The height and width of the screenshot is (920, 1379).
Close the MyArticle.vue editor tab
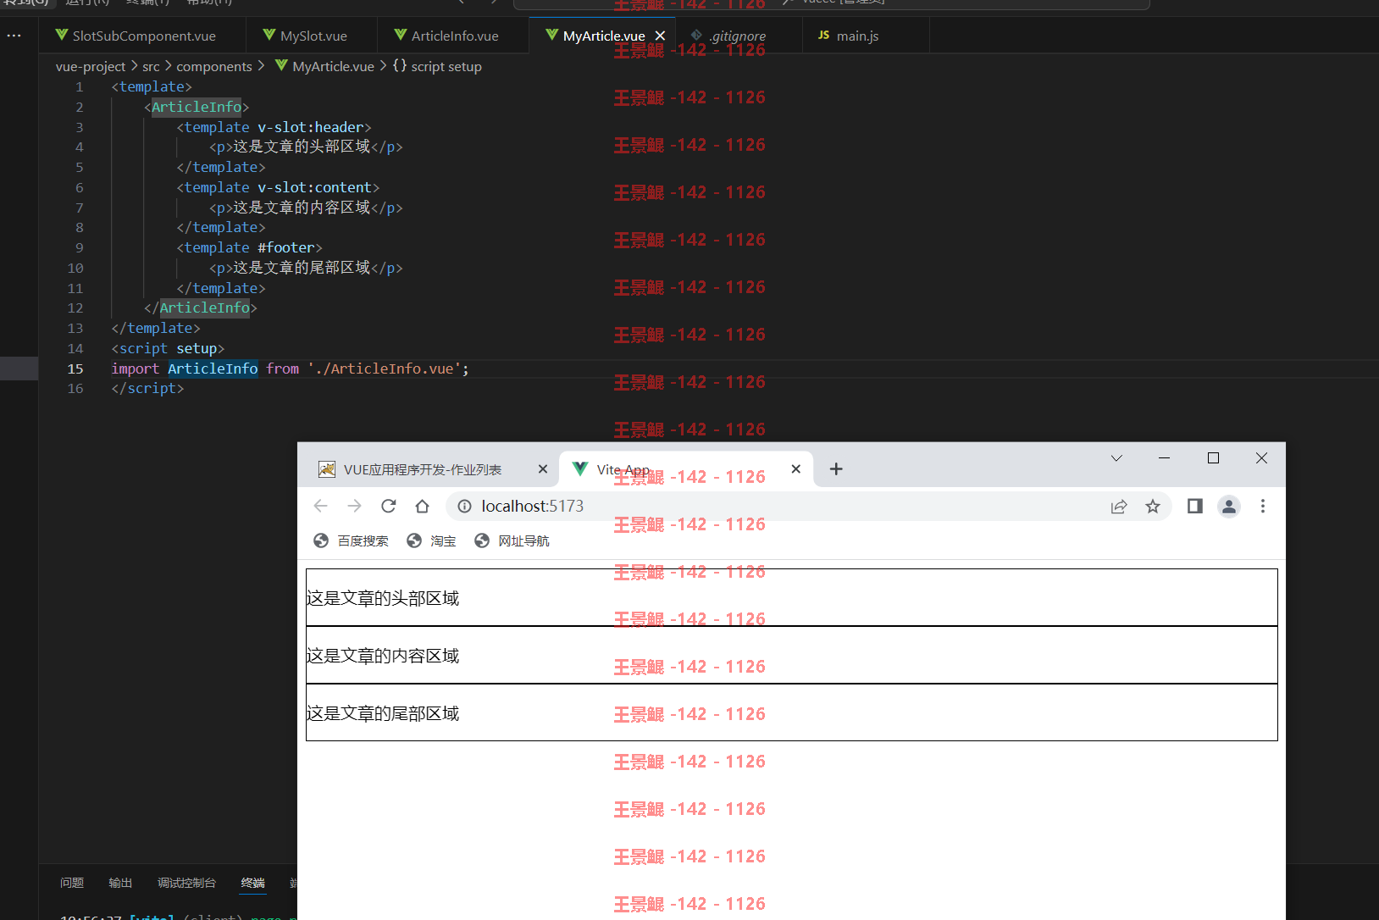click(661, 36)
